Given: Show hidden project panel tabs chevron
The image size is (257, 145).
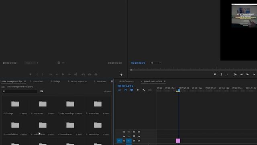Looking at the screenshot, I should click(x=112, y=81).
